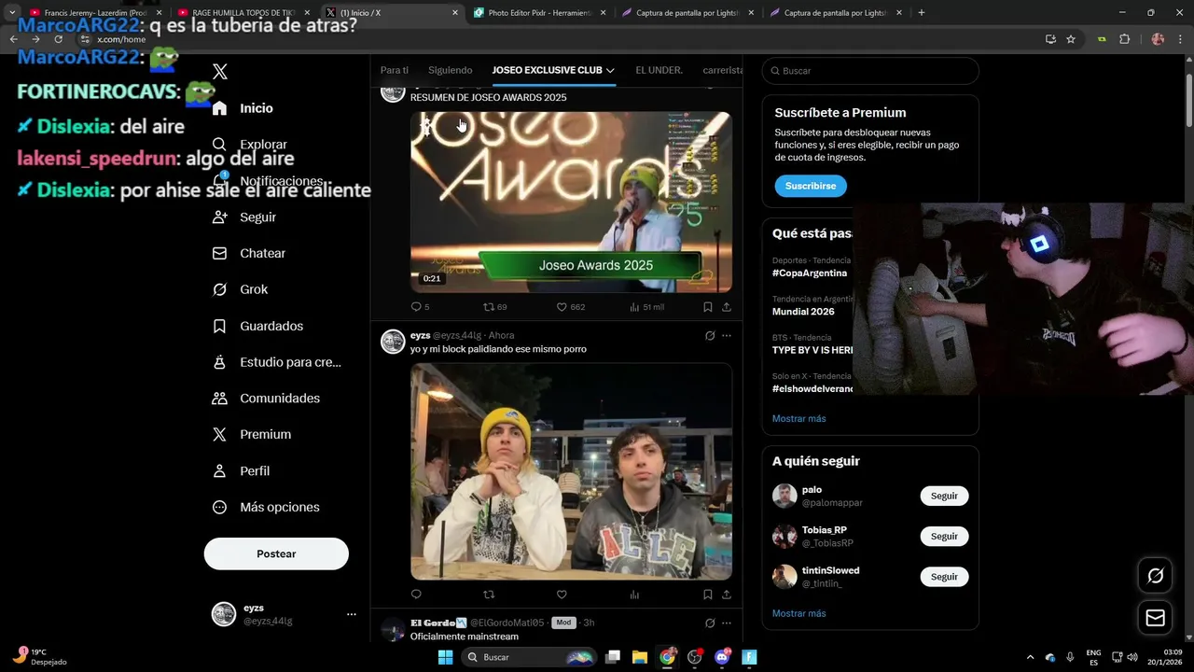
Task: Follow tintinSlowed with the Seguir button
Action: (944, 577)
